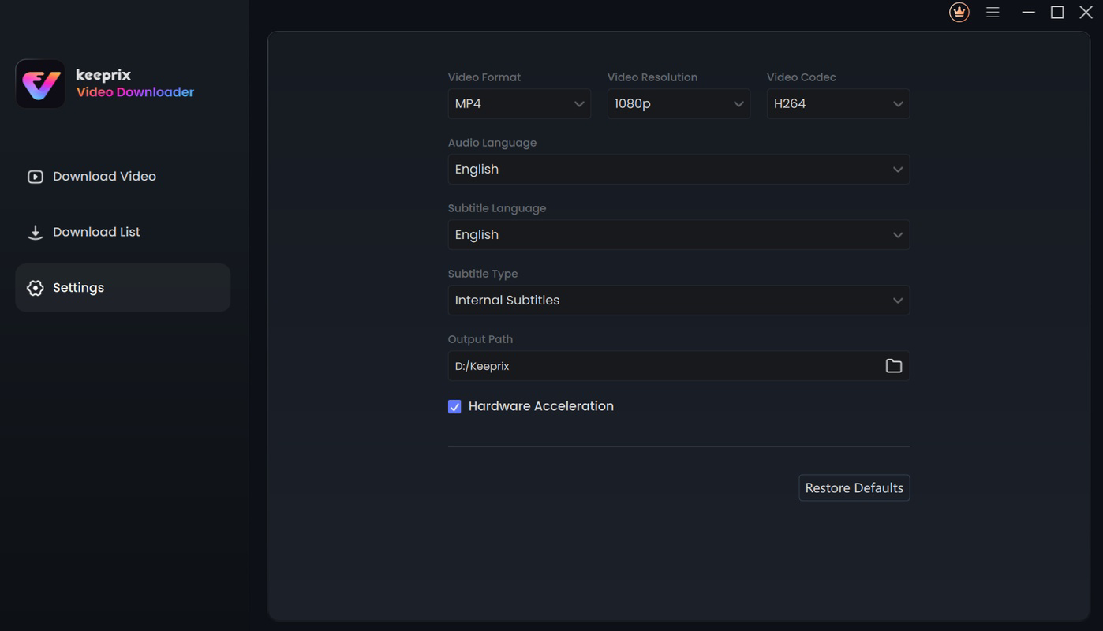
Task: Click the Download Video play icon
Action: [x=35, y=176]
